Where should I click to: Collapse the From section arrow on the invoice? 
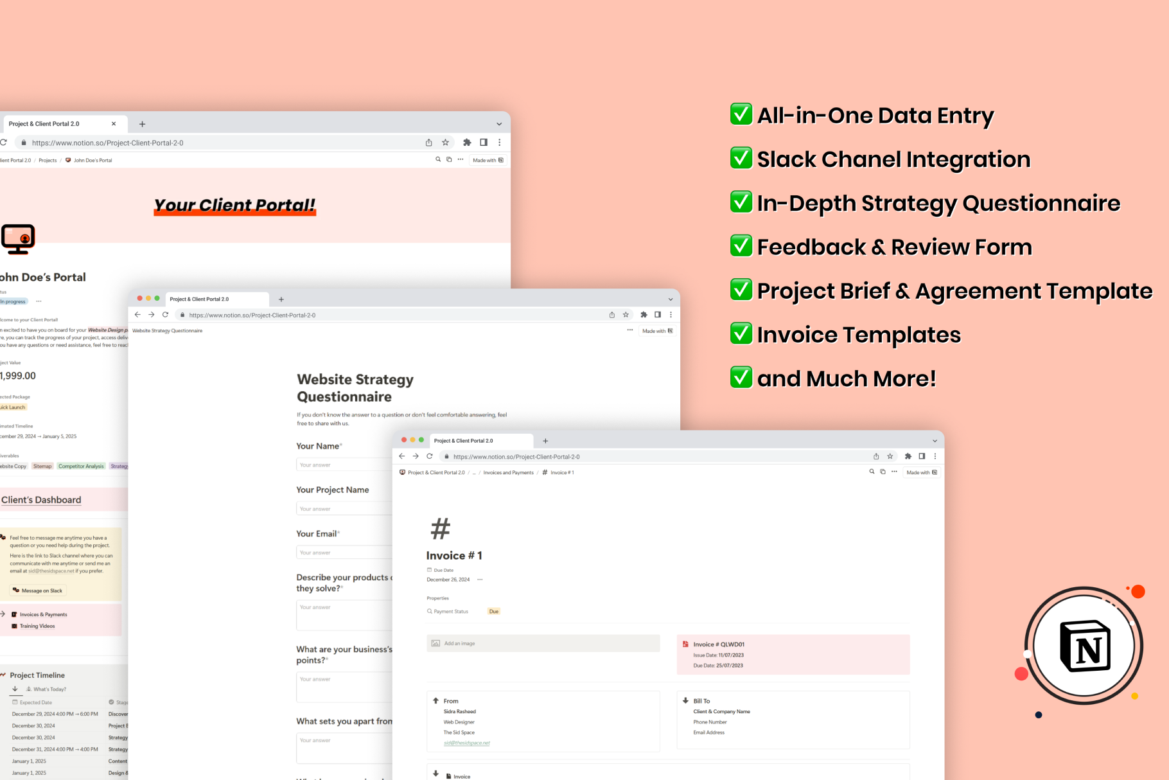click(x=435, y=701)
